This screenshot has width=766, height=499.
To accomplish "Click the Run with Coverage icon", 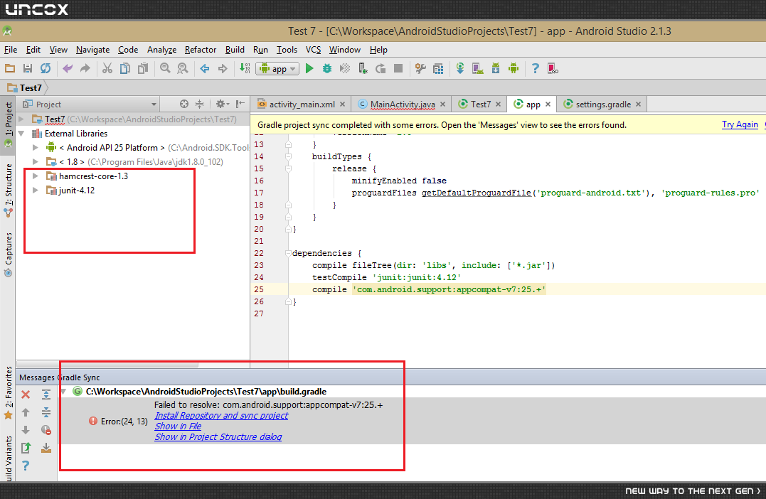I will pos(345,68).
